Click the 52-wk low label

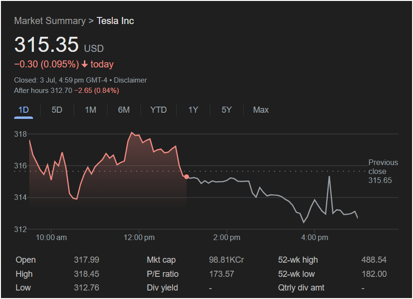point(297,274)
